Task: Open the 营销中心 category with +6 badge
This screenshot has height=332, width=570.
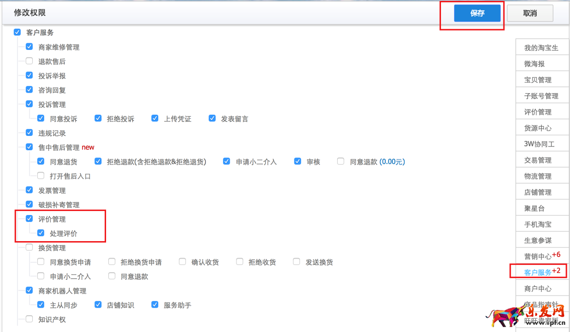Action: coord(538,256)
